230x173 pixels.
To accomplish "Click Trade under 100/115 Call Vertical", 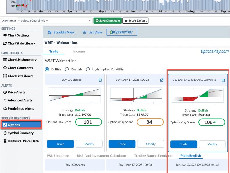I will click(184, 144).
